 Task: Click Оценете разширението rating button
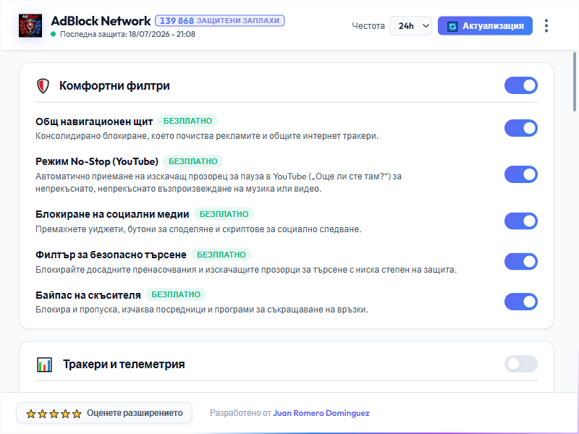tap(104, 413)
